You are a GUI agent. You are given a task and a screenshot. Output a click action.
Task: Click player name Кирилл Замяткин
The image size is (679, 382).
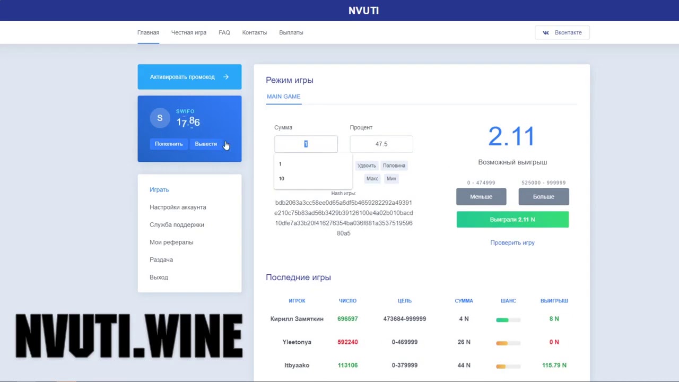(297, 319)
